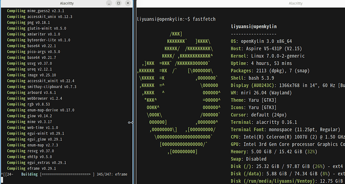Click the 'Compiling rgb v0.8.53' line
345x184 pixels.
click(28, 104)
